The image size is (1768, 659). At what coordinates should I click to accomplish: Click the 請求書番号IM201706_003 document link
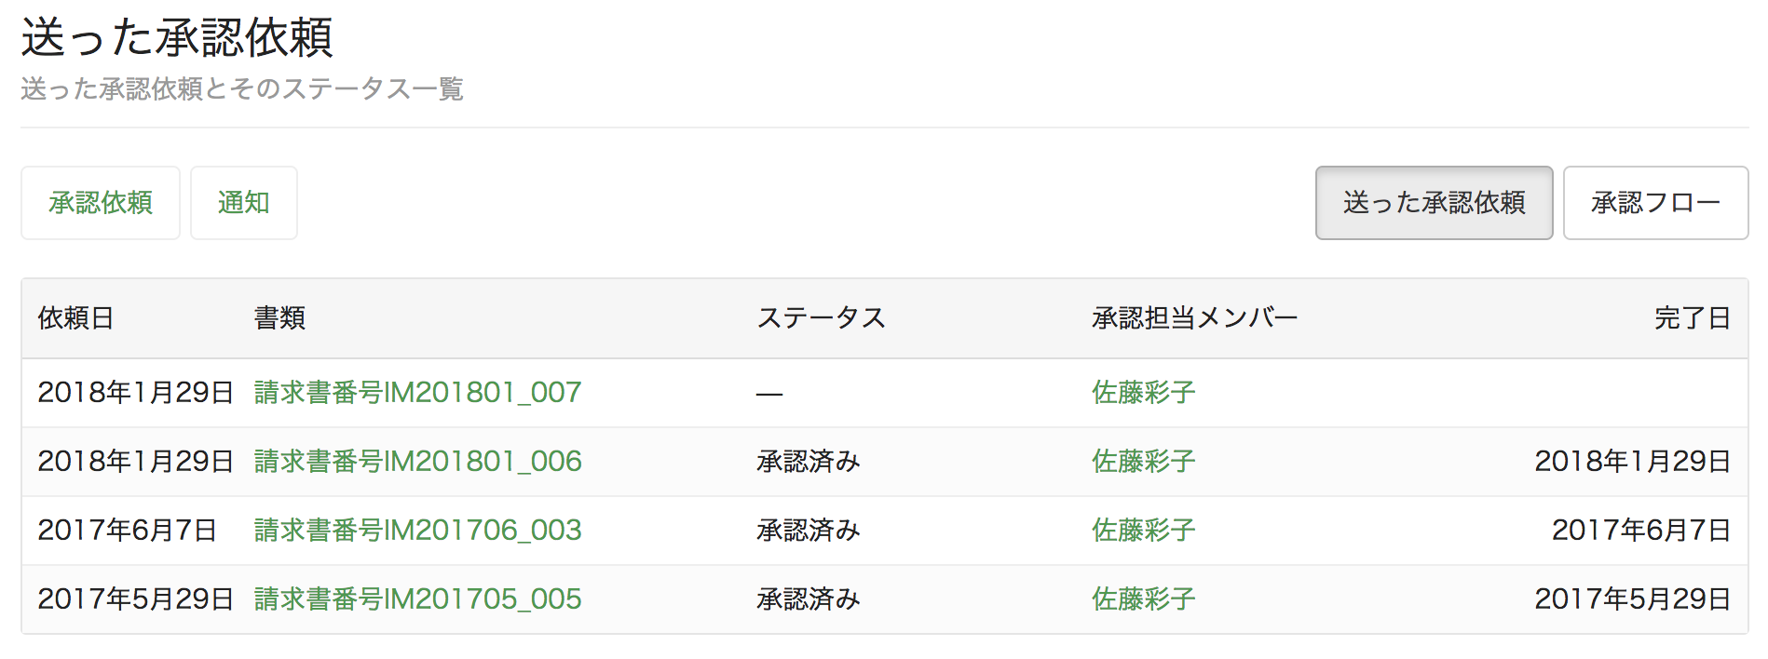point(417,531)
